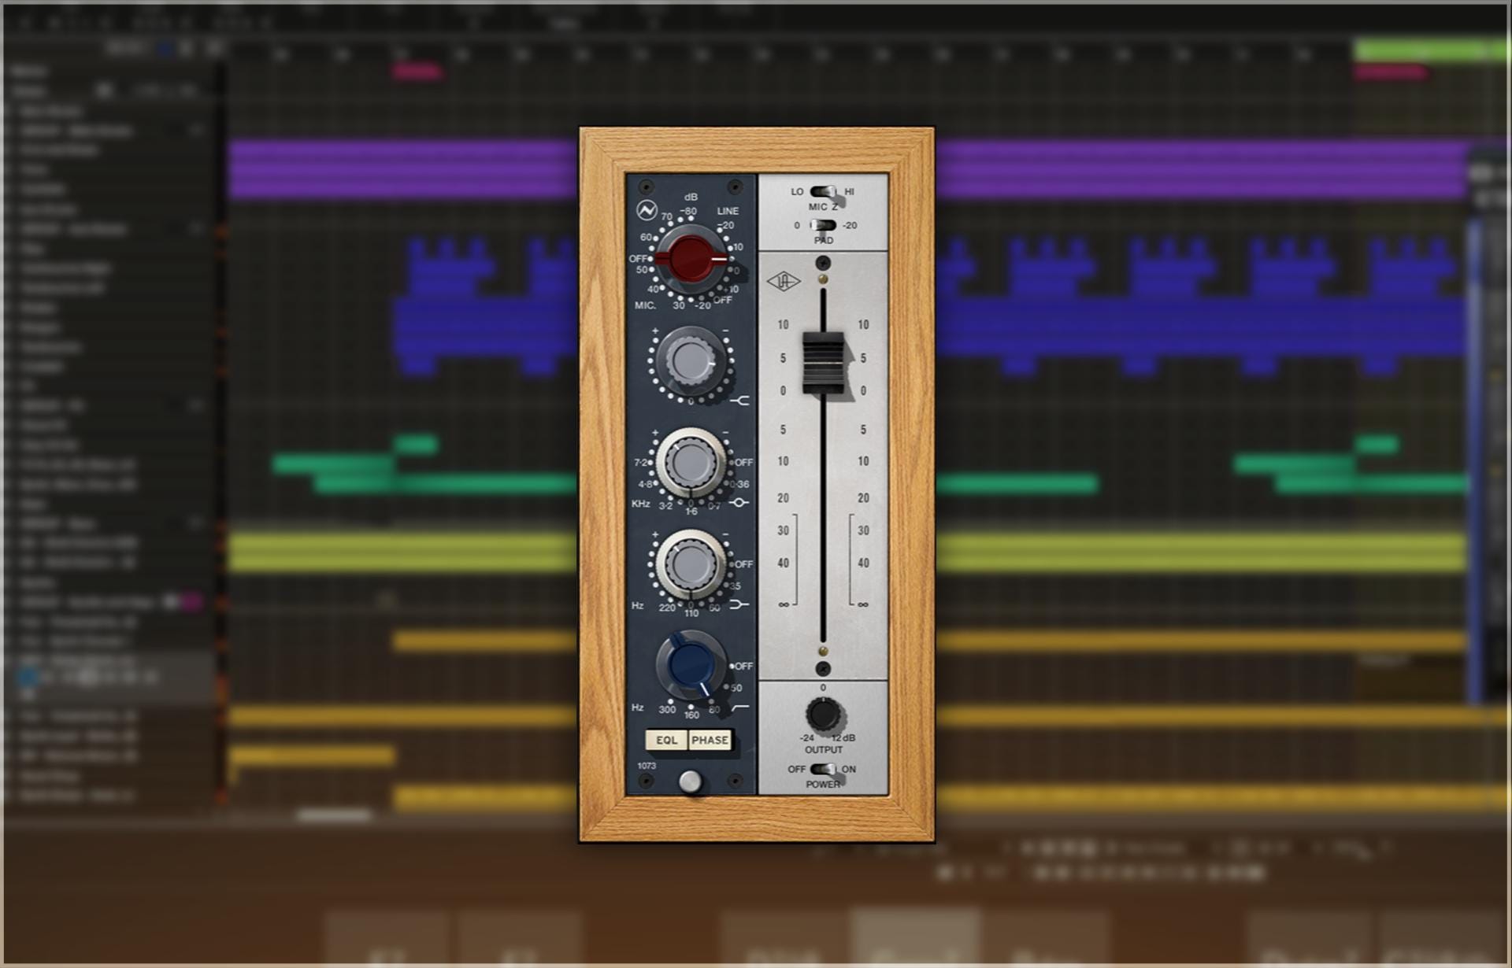This screenshot has width=1512, height=968.
Task: Click the -24 label below output knob
Action: (806, 738)
